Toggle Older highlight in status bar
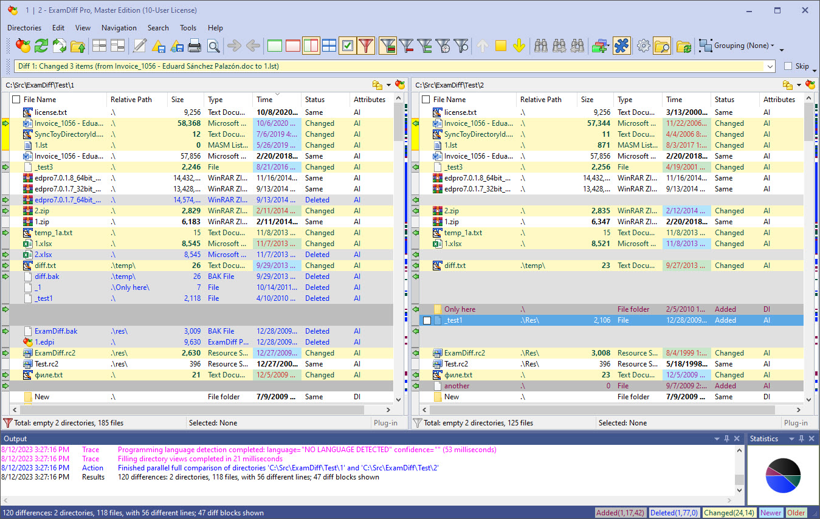The width and height of the screenshot is (820, 519). 796,512
